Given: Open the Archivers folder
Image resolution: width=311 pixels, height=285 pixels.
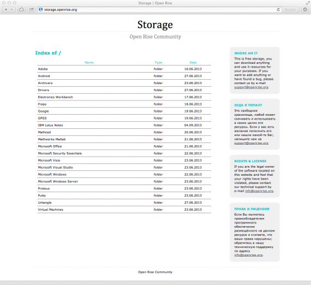Looking at the screenshot, I should point(45,83).
